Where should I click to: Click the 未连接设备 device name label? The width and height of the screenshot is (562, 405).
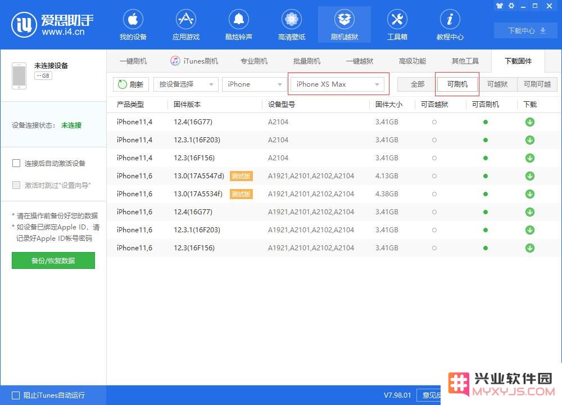[x=51, y=66]
